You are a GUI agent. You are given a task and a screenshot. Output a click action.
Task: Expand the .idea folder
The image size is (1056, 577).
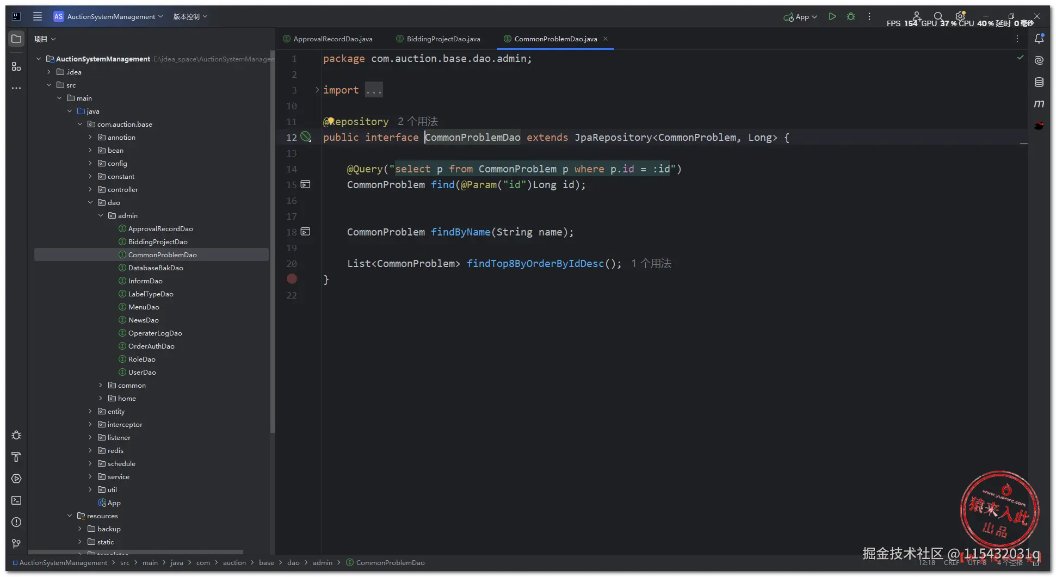click(x=49, y=72)
